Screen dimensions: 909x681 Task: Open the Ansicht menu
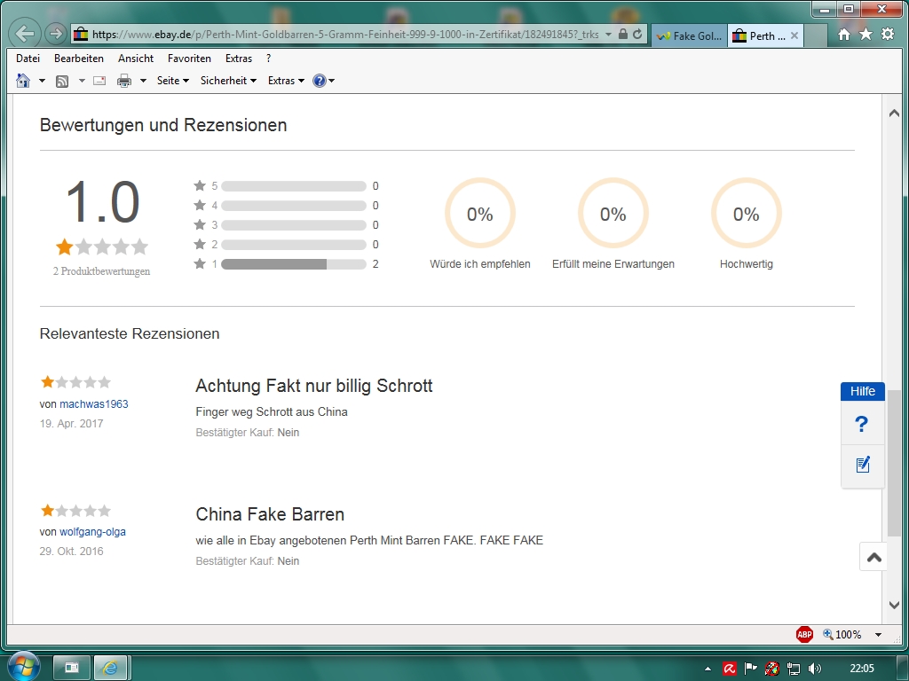point(136,59)
